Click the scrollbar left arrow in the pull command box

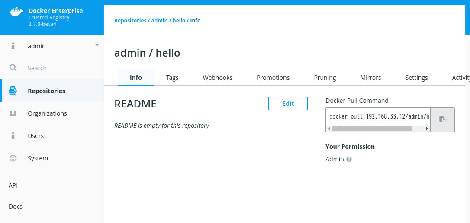329,129
